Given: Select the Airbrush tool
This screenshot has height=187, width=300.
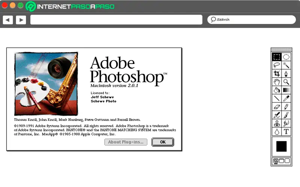Looking at the screenshot, I should tap(277, 115).
